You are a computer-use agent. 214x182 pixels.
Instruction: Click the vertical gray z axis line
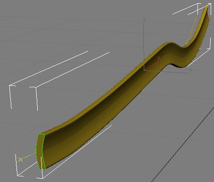(144, 46)
